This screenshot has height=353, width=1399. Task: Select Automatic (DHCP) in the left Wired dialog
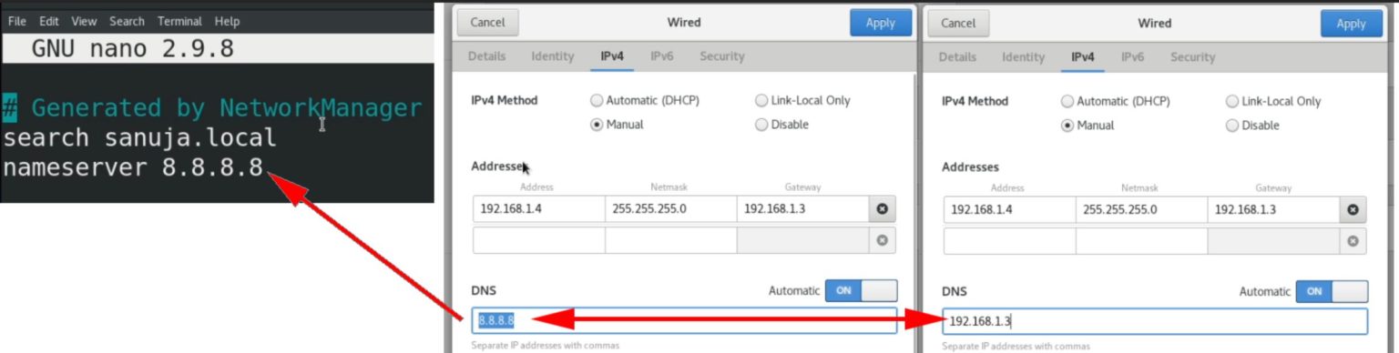pyautogui.click(x=645, y=101)
